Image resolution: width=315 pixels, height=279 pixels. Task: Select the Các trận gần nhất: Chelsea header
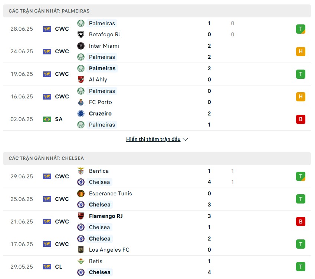tap(157, 158)
